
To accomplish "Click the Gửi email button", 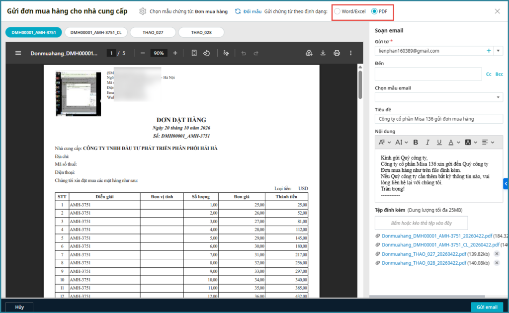I will pos(487,307).
